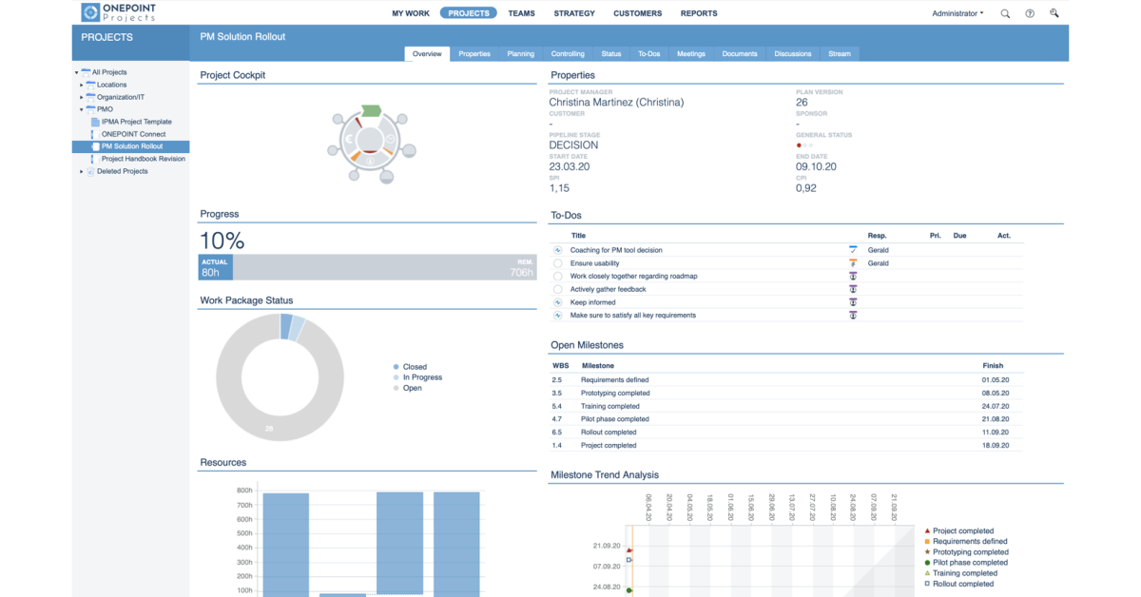This screenshot has height=597, width=1141.
Task: Switch to the Meetings tab
Action: point(691,53)
